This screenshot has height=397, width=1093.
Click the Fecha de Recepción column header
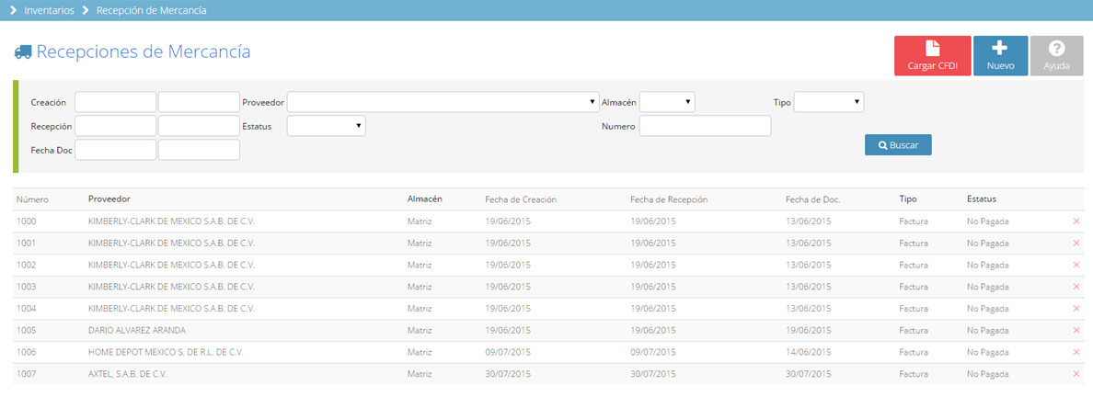pyautogui.click(x=669, y=199)
